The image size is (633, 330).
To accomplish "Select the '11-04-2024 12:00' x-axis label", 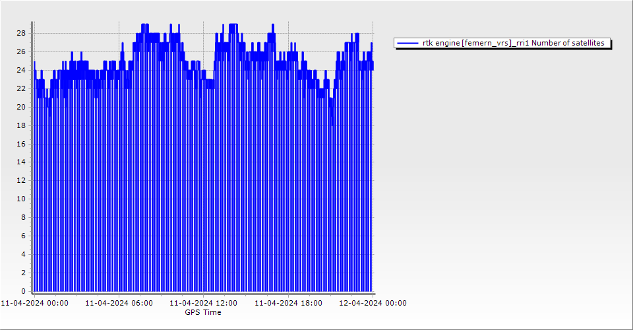I will point(203,303).
